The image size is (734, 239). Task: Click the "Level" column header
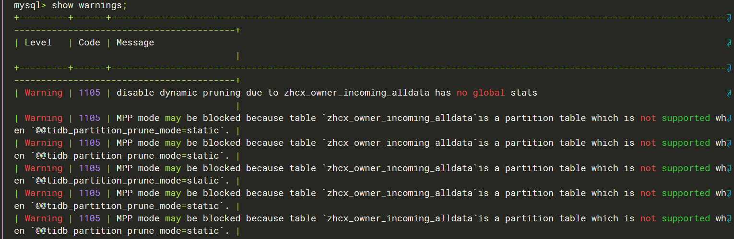coord(38,43)
